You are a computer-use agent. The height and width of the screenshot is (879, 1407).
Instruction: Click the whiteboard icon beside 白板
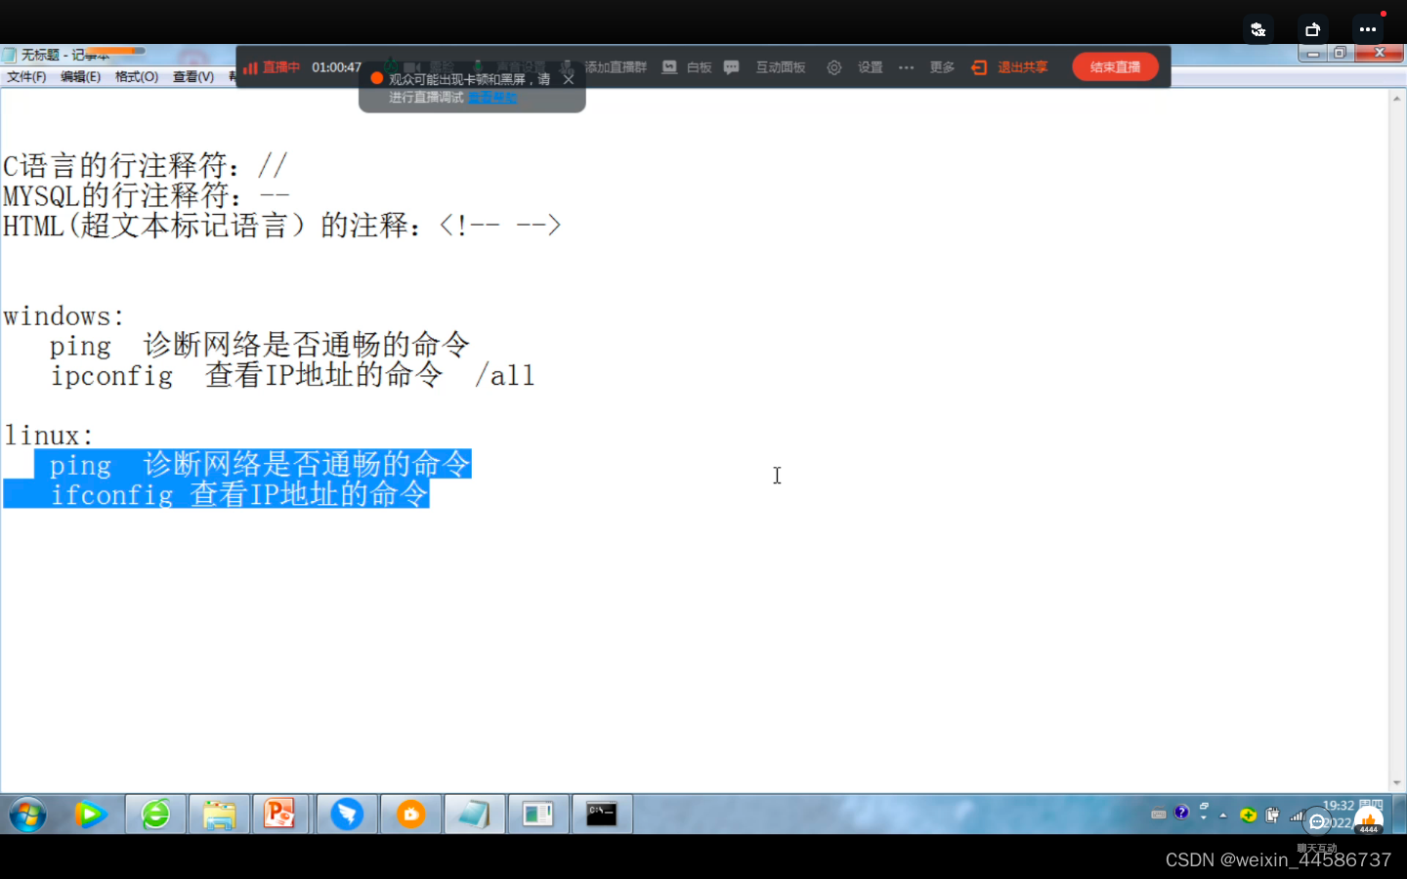tap(669, 67)
